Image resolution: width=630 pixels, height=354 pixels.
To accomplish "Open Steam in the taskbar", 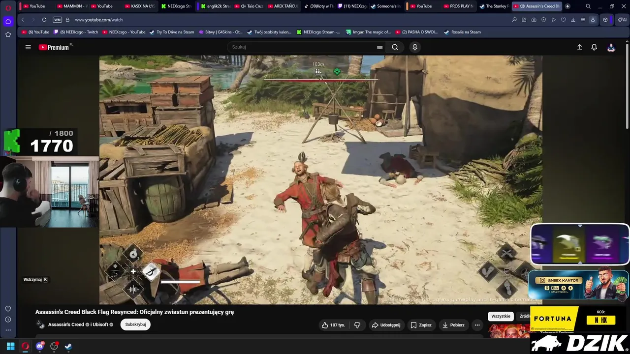I will (x=68, y=346).
